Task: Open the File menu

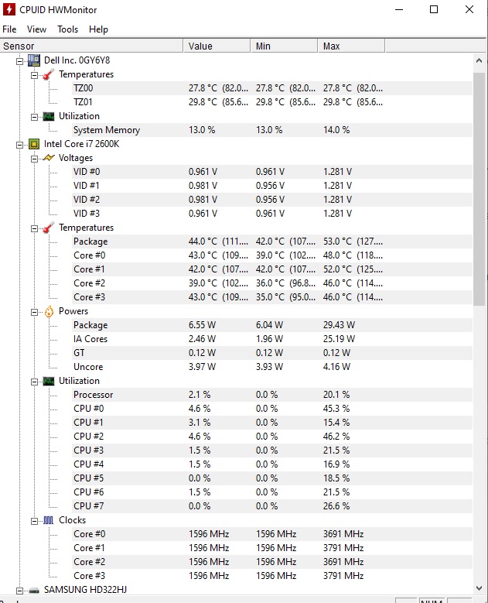Action: (x=9, y=29)
